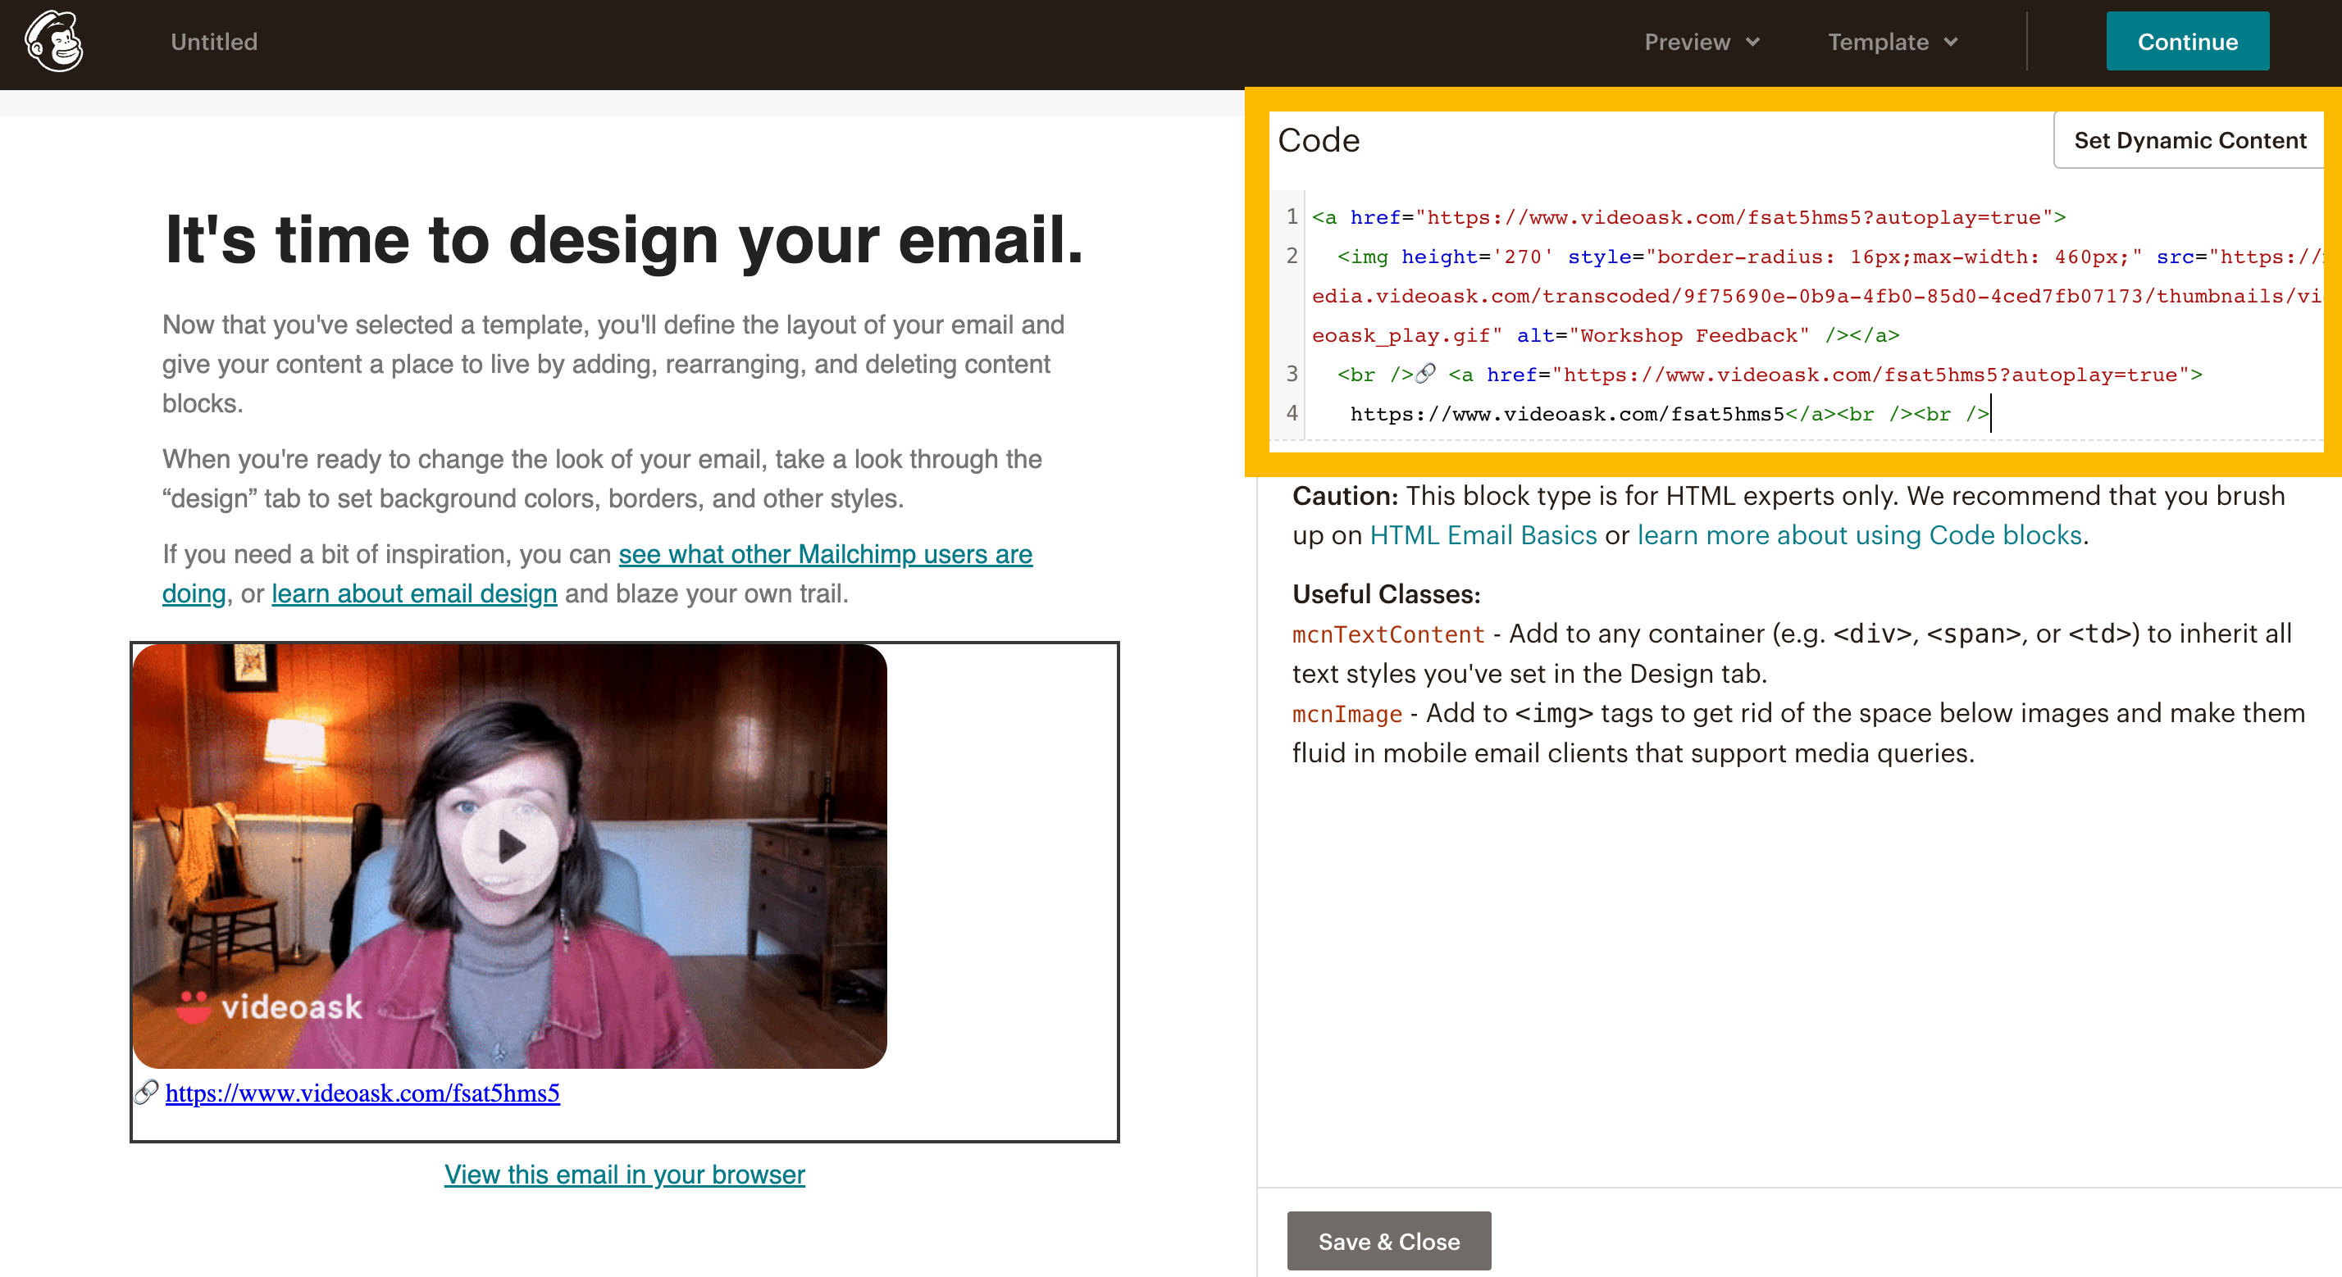Open learn more about using Code blocks link
This screenshot has height=1277, width=2342.
pyautogui.click(x=1859, y=534)
